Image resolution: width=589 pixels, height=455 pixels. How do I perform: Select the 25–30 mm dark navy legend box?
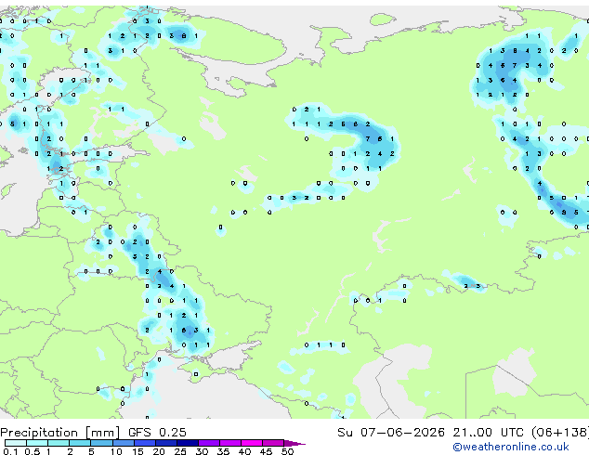tap(188, 443)
